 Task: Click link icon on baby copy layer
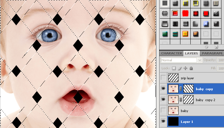180,89
